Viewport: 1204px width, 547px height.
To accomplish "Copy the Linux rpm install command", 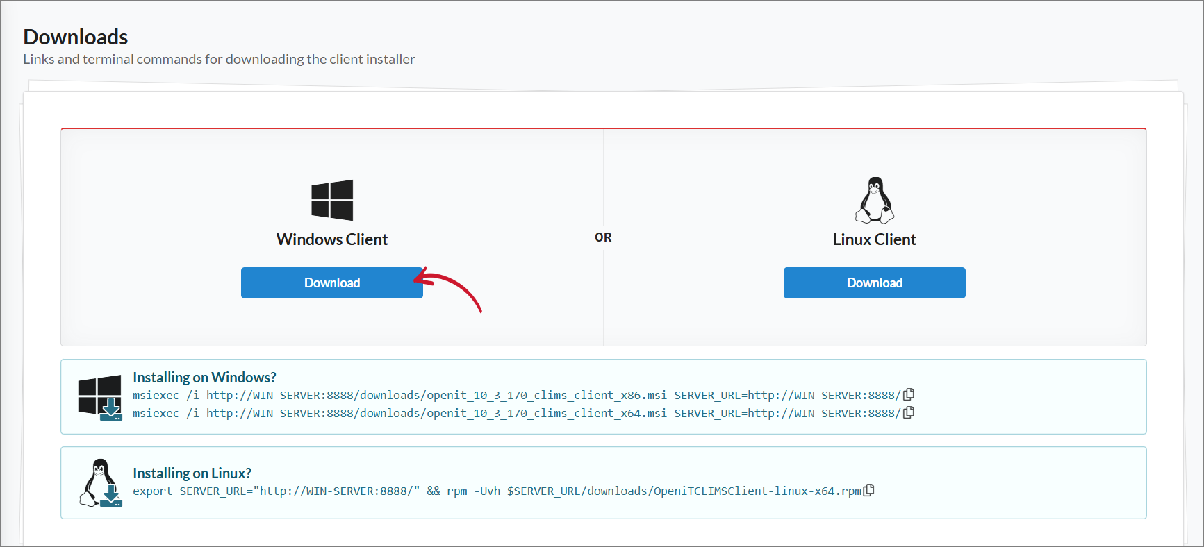I will click(x=868, y=490).
